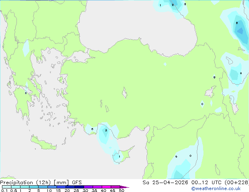Click the 30–35 mm purple swatch

[x=88, y=187]
